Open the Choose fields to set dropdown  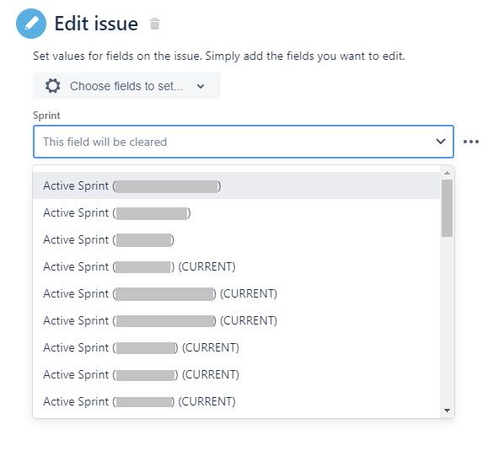point(126,86)
